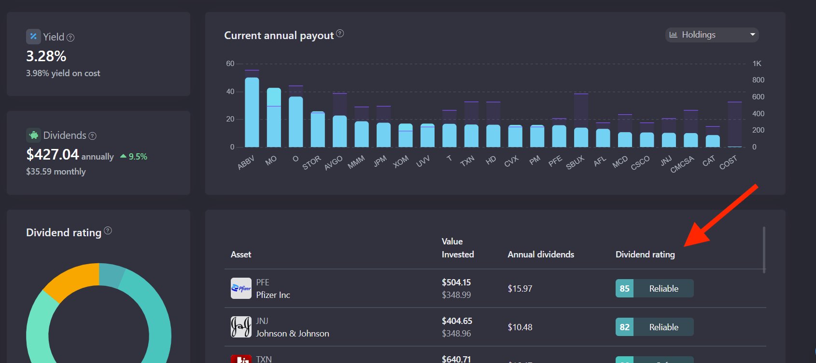Click the Yield percent icon
Viewport: 816px width, 363px height.
pos(33,37)
